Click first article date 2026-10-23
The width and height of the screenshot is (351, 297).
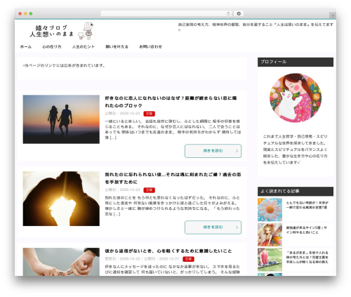[130, 114]
